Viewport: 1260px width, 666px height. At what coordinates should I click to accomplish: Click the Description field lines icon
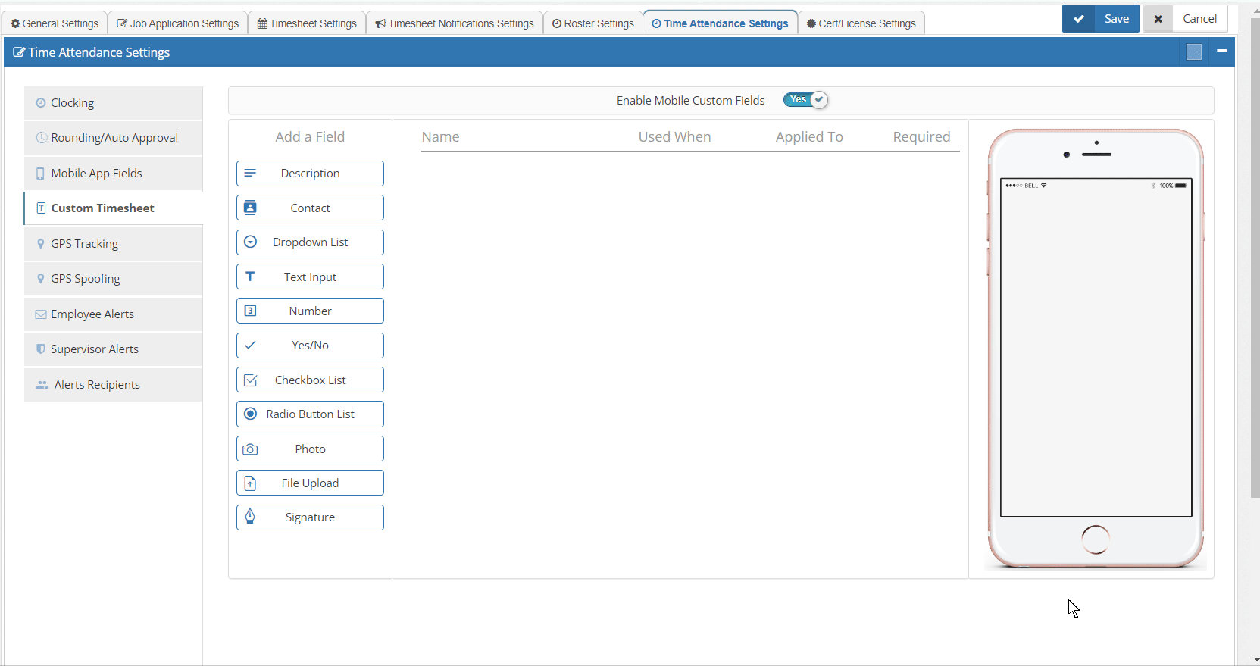pos(250,174)
